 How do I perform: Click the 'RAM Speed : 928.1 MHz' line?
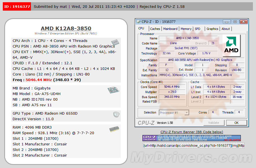(53, 133)
